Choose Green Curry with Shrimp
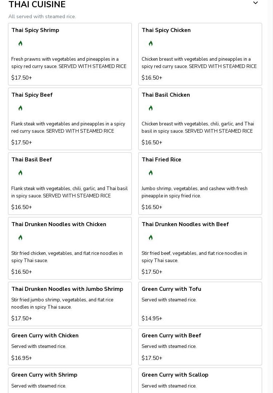The image size is (273, 393). point(70,380)
